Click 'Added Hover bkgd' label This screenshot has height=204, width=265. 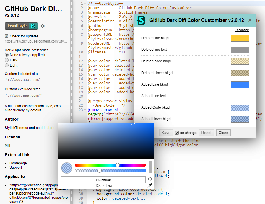pyautogui.click(x=156, y=119)
